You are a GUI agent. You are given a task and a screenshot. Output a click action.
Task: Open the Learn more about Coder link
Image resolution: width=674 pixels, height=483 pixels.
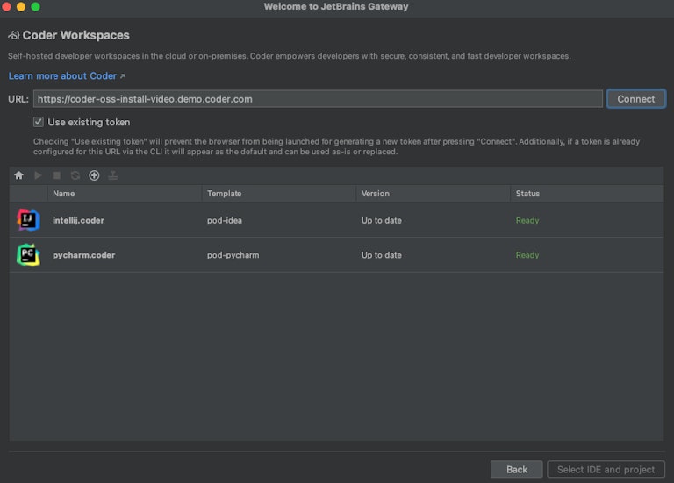click(67, 76)
